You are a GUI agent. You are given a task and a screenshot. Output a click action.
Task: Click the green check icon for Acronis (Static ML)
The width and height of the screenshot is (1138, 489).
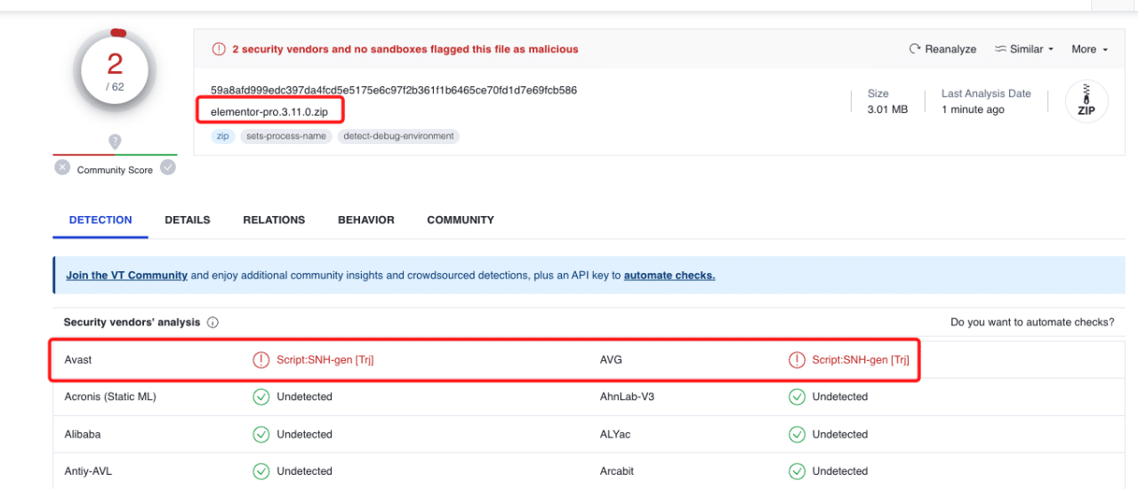[260, 397]
